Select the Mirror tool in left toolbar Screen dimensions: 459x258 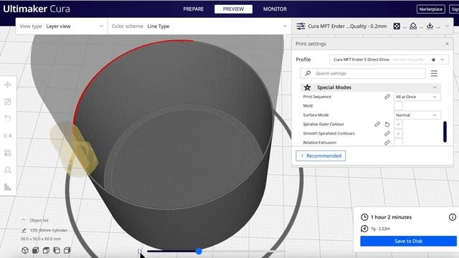(x=8, y=135)
